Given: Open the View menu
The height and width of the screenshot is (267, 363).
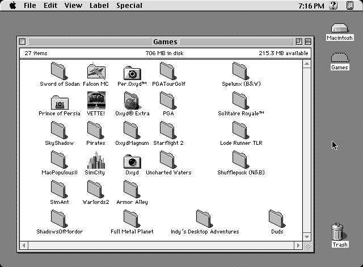Looking at the screenshot, I should 73,5.
